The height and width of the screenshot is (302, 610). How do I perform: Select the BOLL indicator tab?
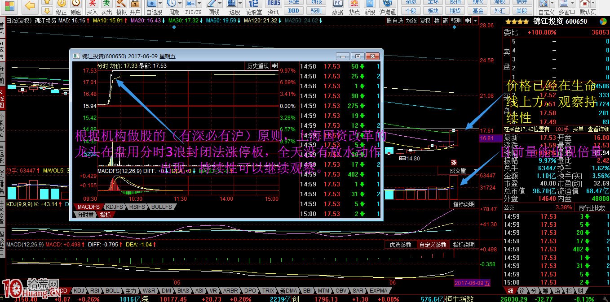point(112,290)
